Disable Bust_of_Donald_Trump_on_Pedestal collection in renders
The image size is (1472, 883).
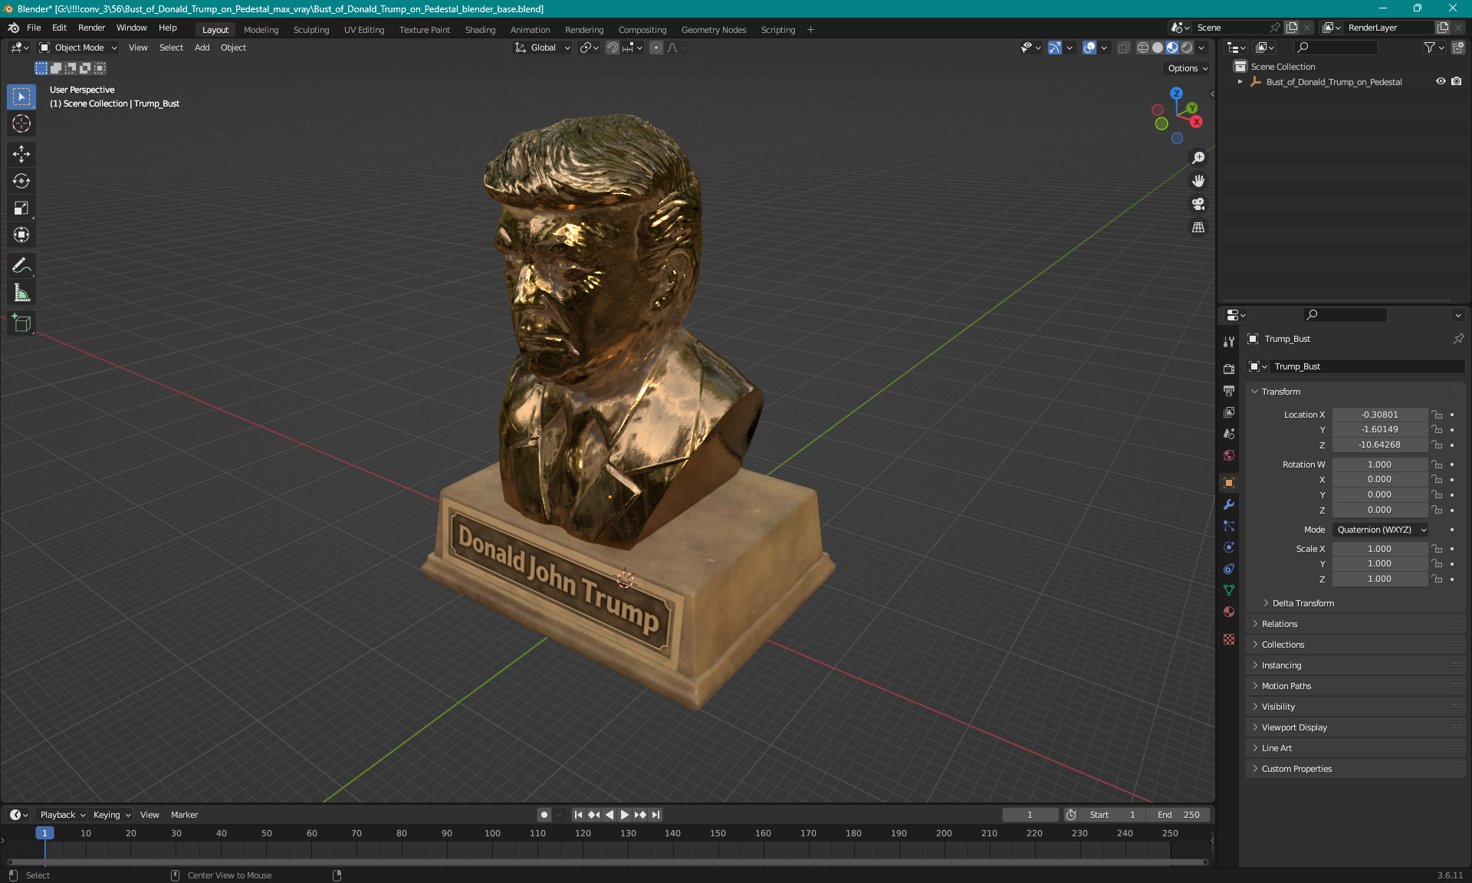pyautogui.click(x=1457, y=81)
